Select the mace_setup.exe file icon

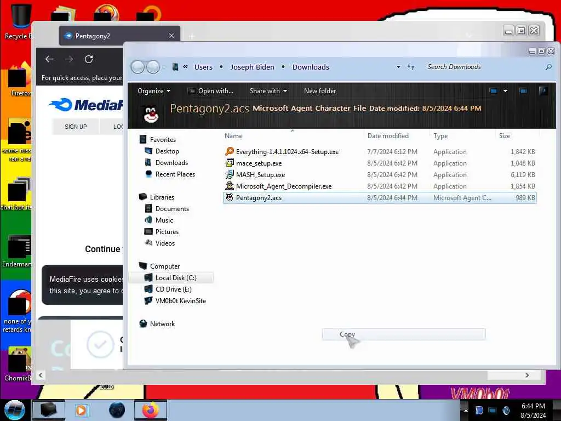230,163
